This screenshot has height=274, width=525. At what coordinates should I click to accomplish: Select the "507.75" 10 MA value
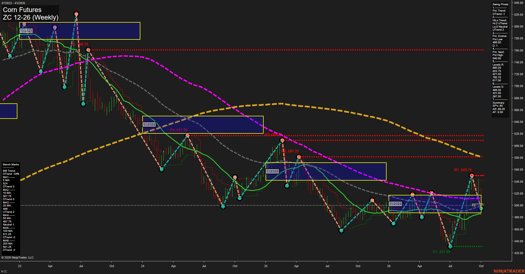pyautogui.click(x=7, y=196)
